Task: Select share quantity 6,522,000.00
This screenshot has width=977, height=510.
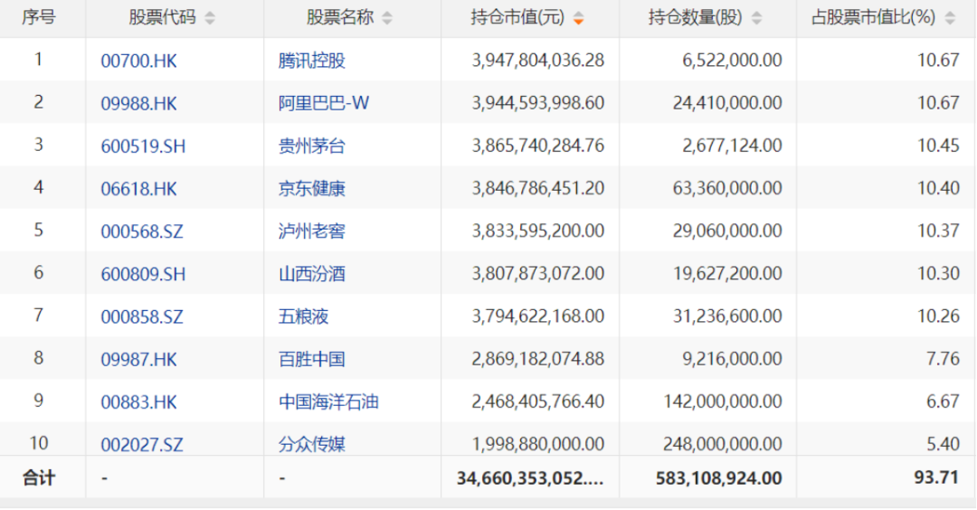Action: [x=732, y=60]
